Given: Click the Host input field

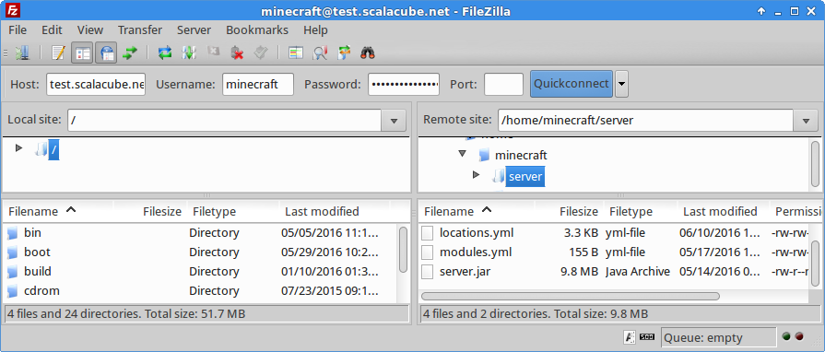Looking at the screenshot, I should tap(96, 84).
